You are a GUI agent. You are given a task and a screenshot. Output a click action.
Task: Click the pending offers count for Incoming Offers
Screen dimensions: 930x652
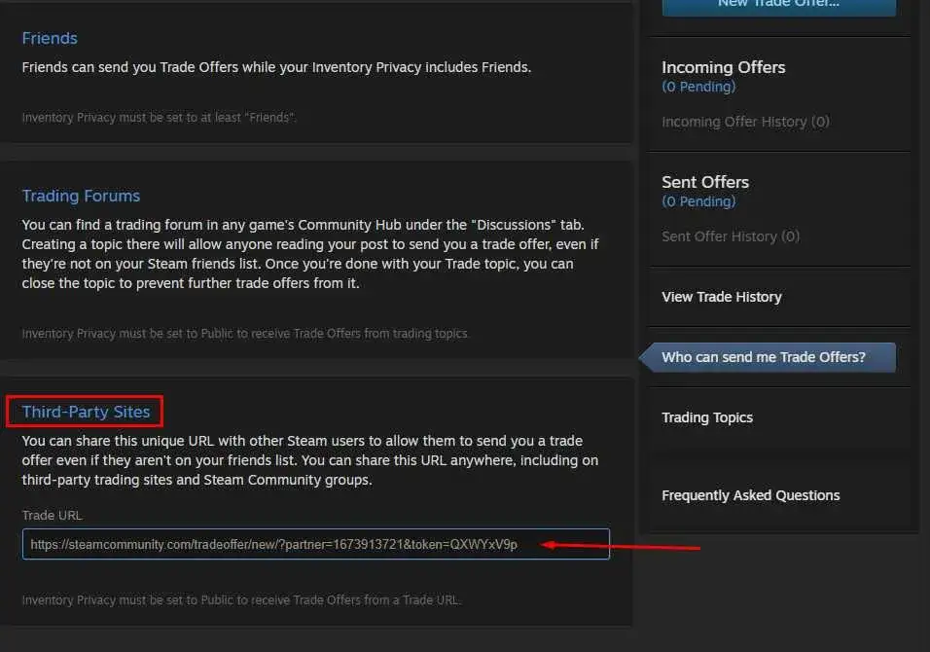(698, 87)
